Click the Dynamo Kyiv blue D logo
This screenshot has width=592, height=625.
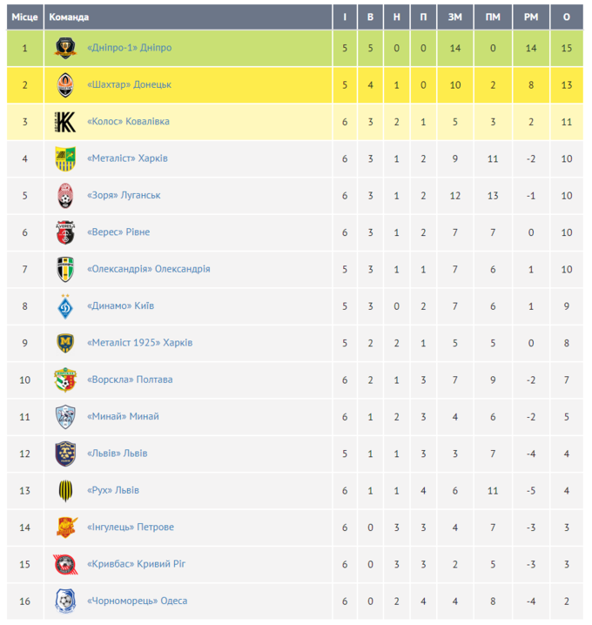point(65,306)
